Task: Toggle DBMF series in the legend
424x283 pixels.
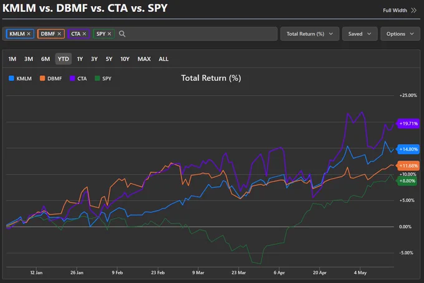Action: click(51, 78)
